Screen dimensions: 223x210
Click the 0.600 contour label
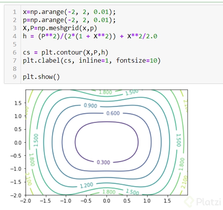click(113, 113)
